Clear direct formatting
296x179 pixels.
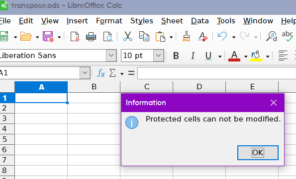click(202, 36)
